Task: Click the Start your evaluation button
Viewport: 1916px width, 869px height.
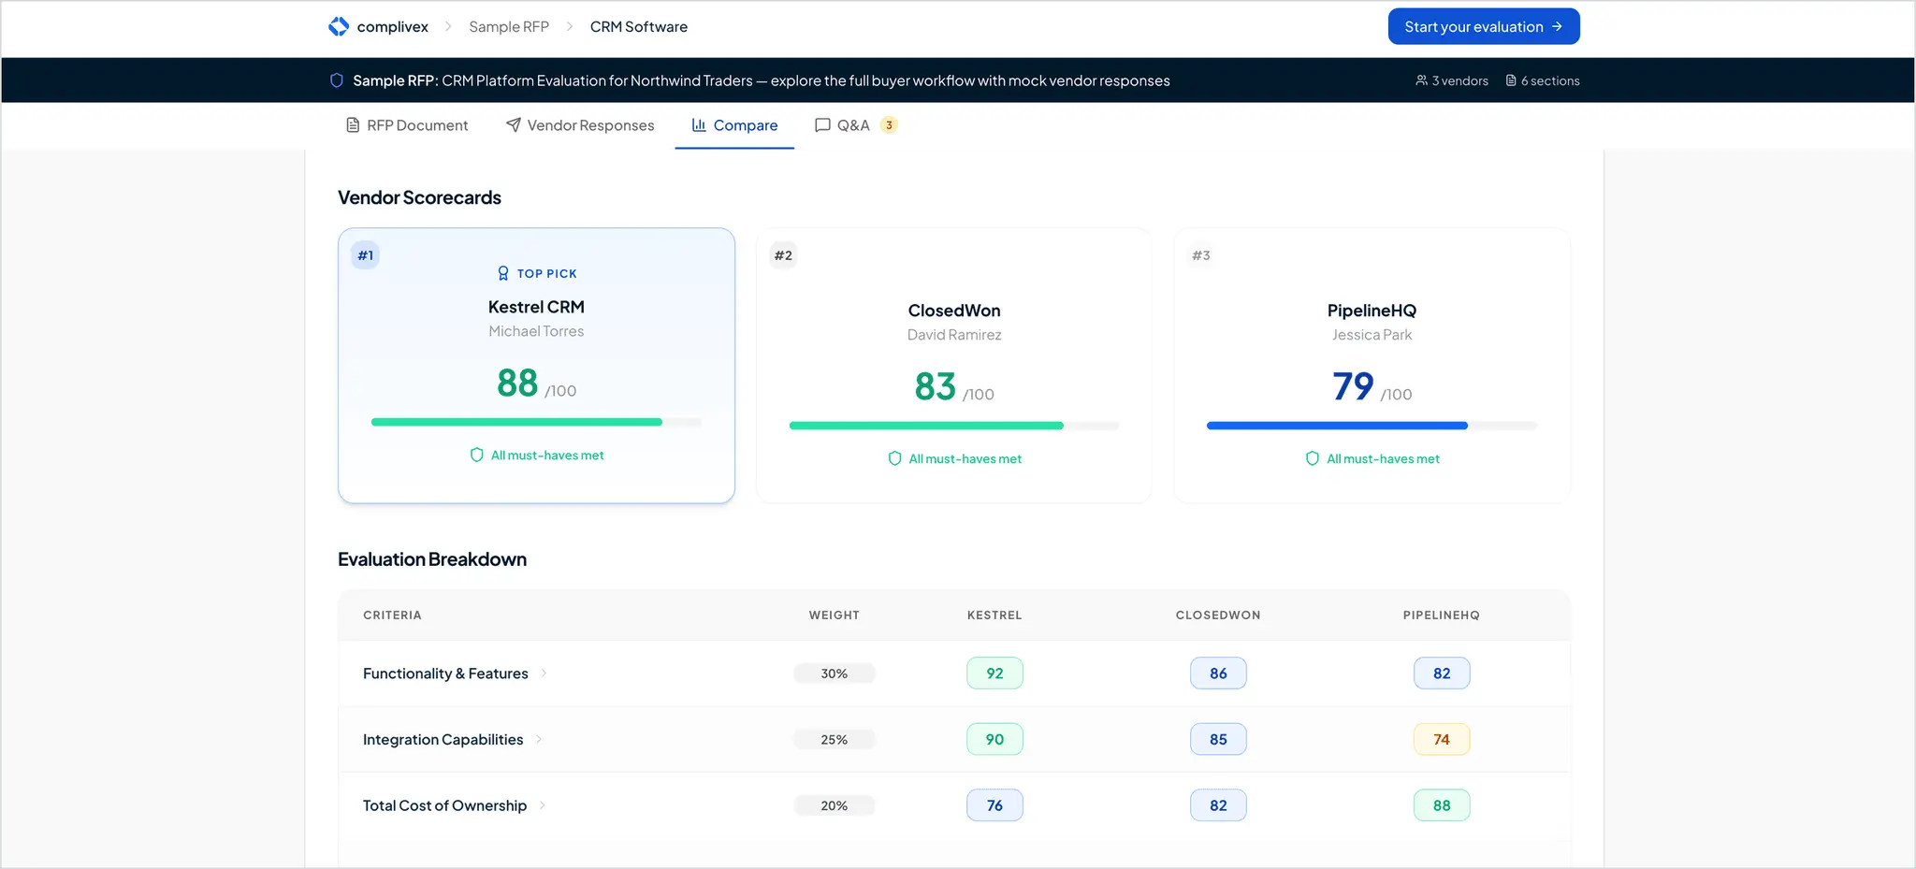Action: [x=1484, y=26]
